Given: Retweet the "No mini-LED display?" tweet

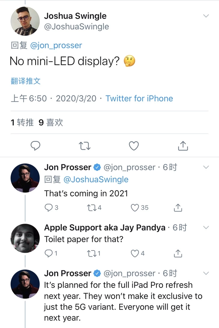Looking at the screenshot, I should (85, 146).
